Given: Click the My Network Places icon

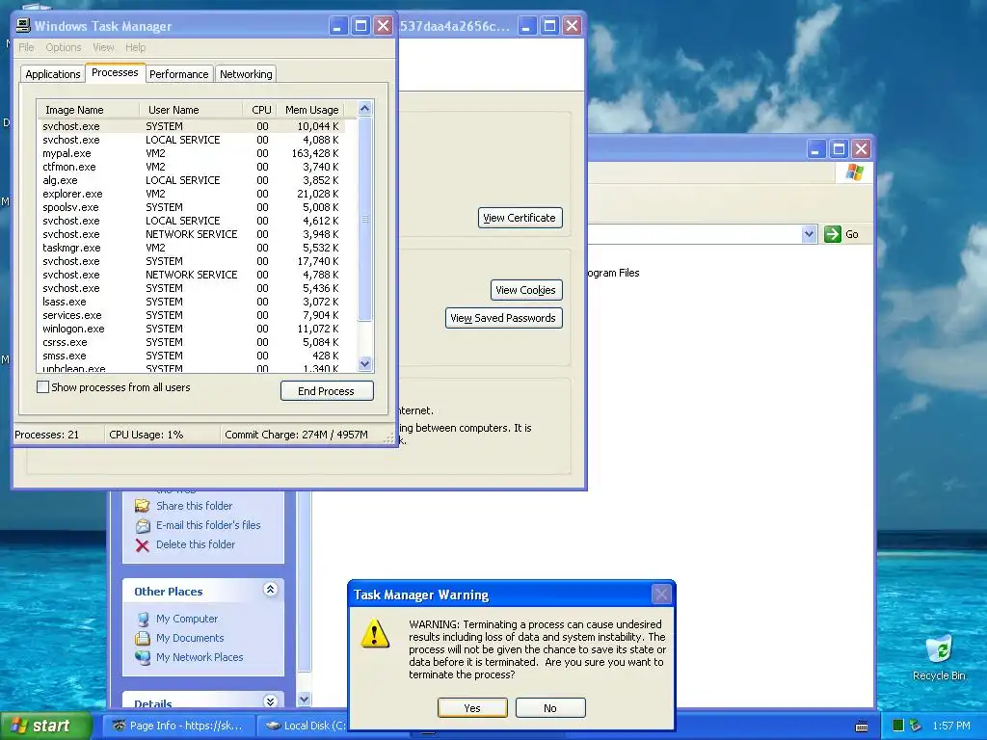Looking at the screenshot, I should point(143,657).
